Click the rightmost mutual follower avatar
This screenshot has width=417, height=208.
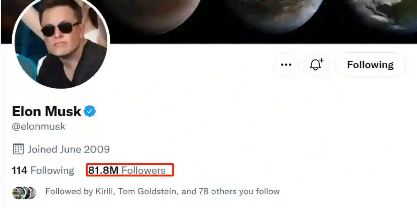point(32,193)
